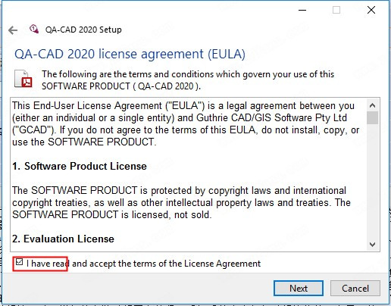Image resolution: width=391 pixels, height=306 pixels.
Task: Click inside the EULA intro paragraph
Action: point(186,124)
